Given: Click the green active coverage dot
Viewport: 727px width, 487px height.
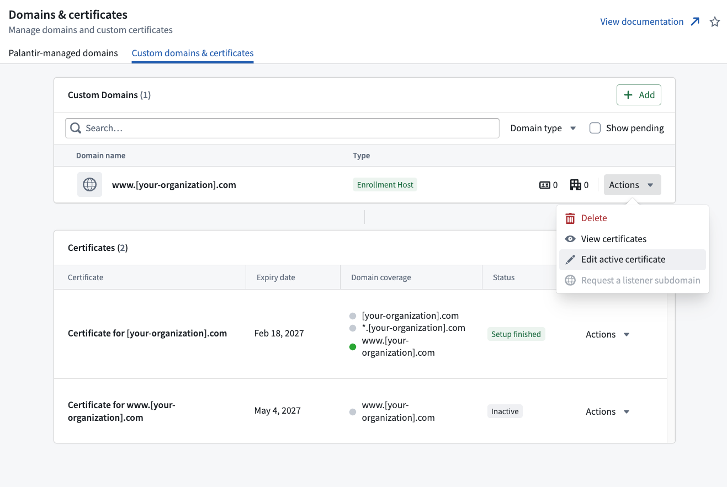Looking at the screenshot, I should click(353, 347).
